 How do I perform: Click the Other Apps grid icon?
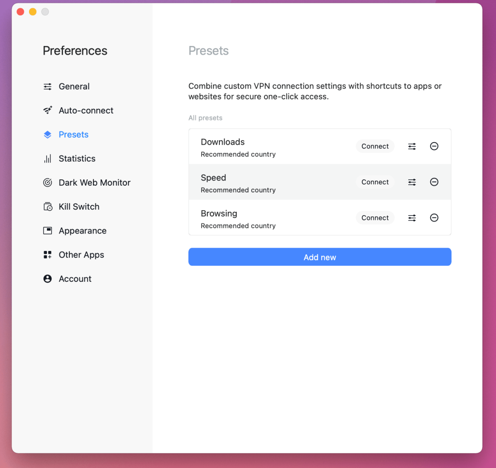click(x=47, y=255)
